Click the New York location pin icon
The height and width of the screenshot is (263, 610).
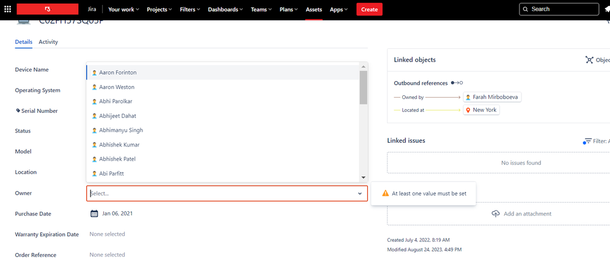(x=468, y=110)
